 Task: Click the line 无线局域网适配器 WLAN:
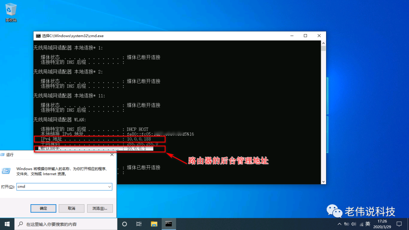tap(60, 120)
